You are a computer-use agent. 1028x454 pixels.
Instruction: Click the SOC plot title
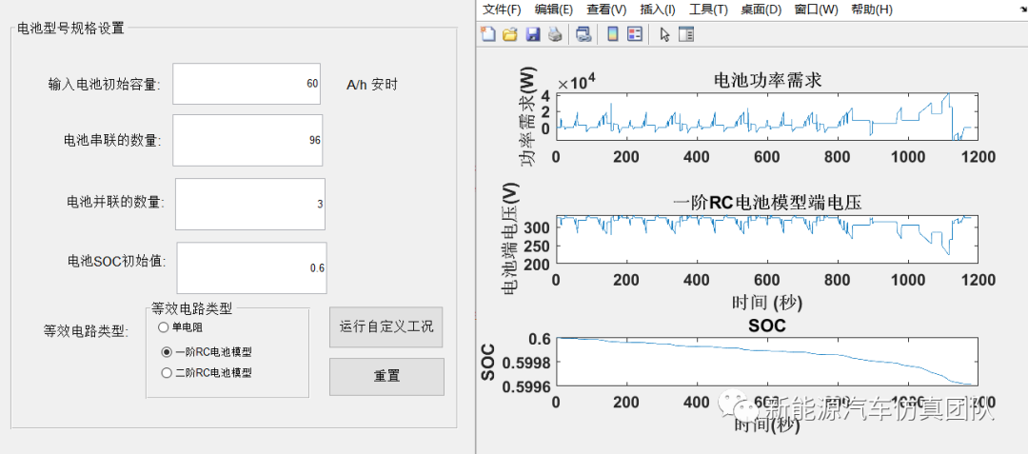767,325
